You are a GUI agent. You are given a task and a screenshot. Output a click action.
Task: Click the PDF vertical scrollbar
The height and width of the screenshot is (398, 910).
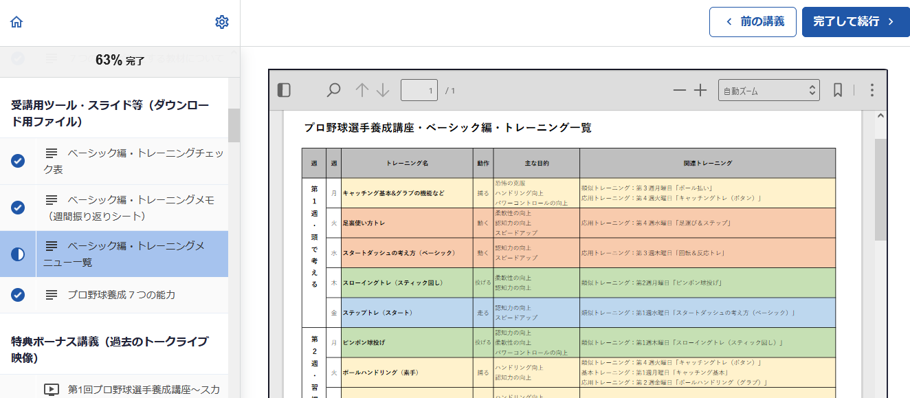(880, 189)
